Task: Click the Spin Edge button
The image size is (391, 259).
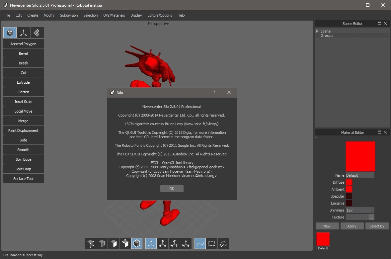Action: coord(24,159)
